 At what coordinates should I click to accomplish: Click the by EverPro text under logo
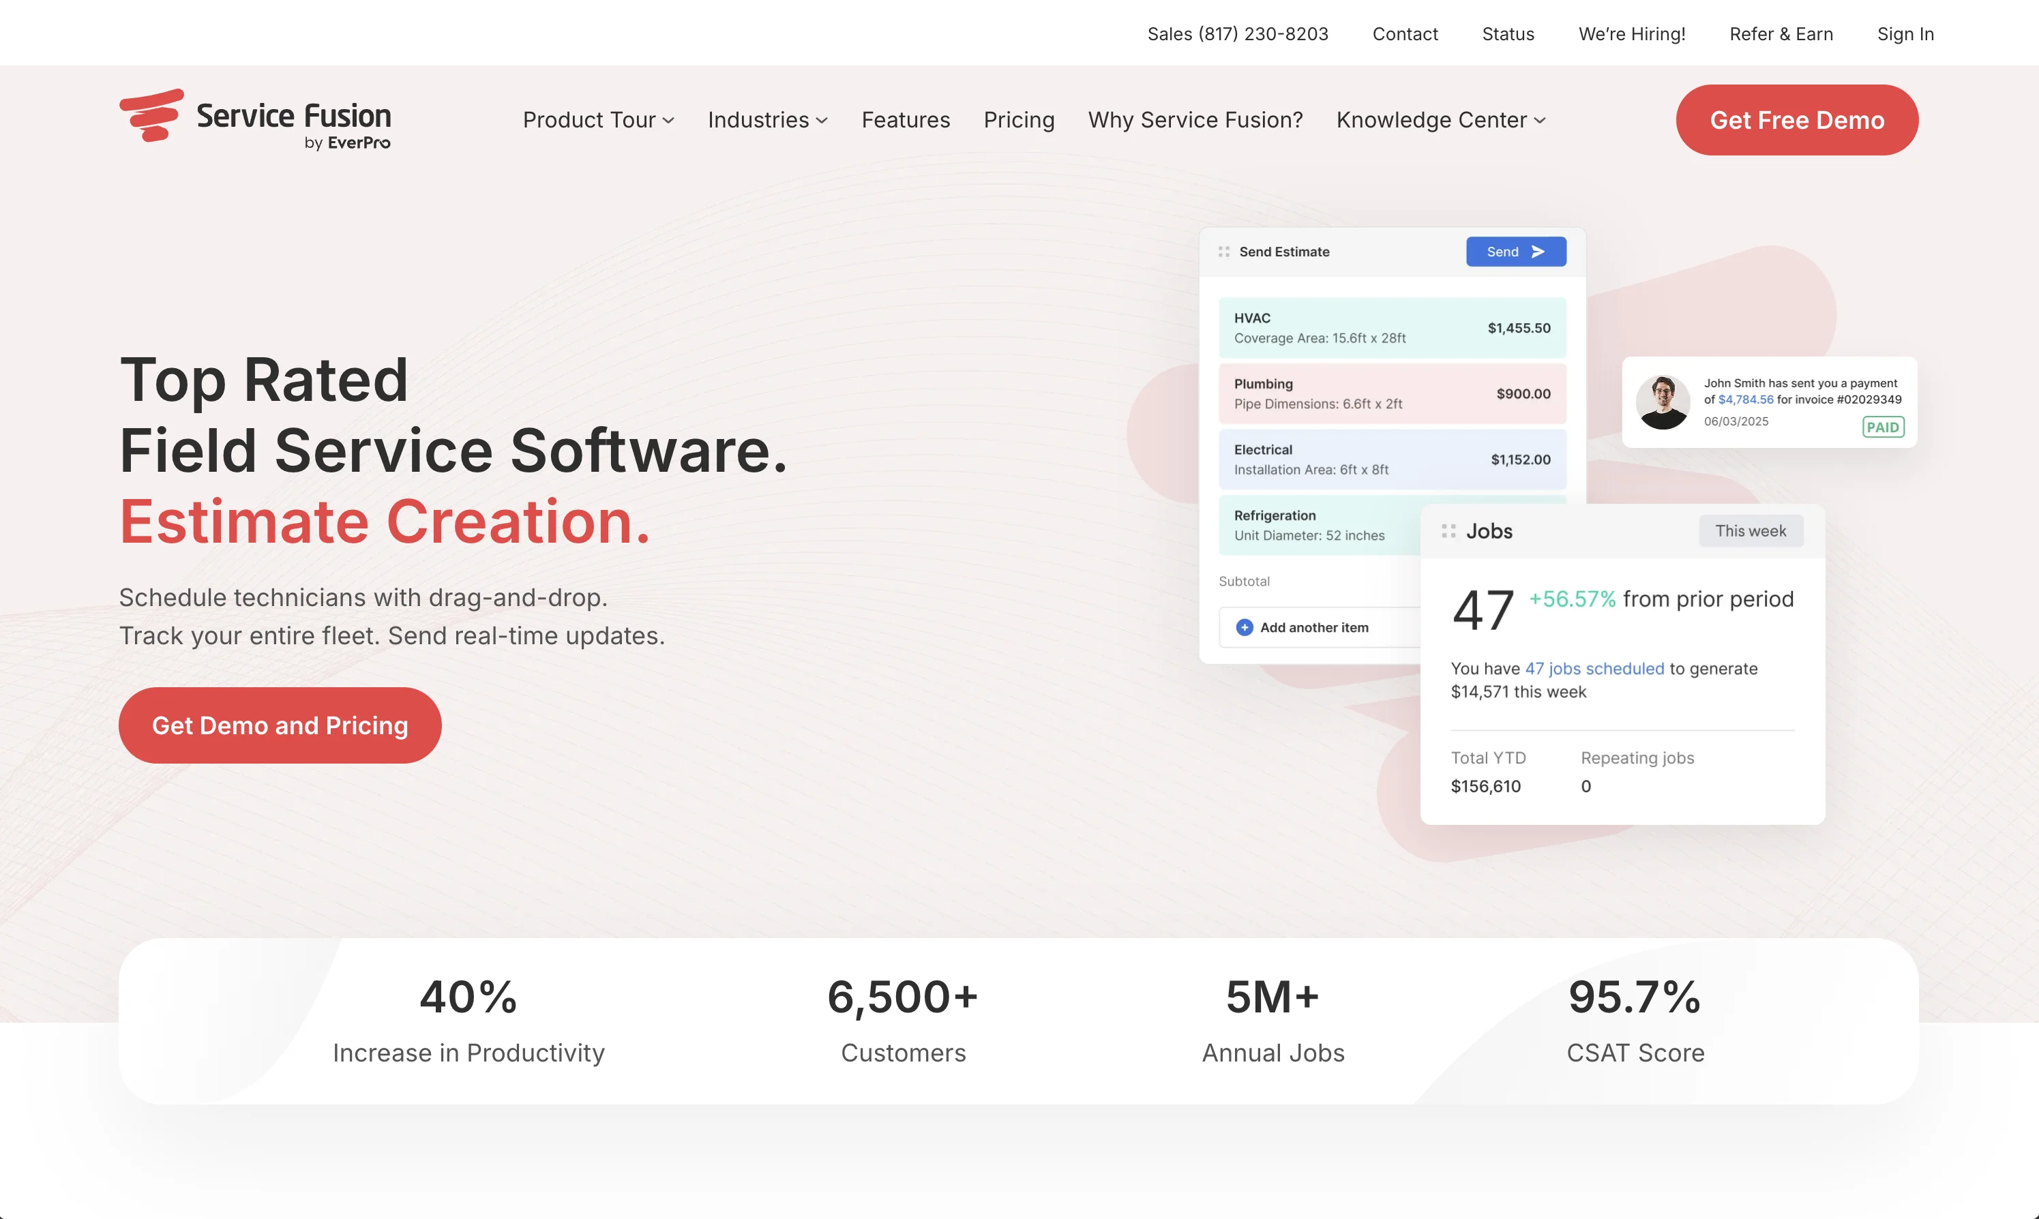(x=348, y=143)
